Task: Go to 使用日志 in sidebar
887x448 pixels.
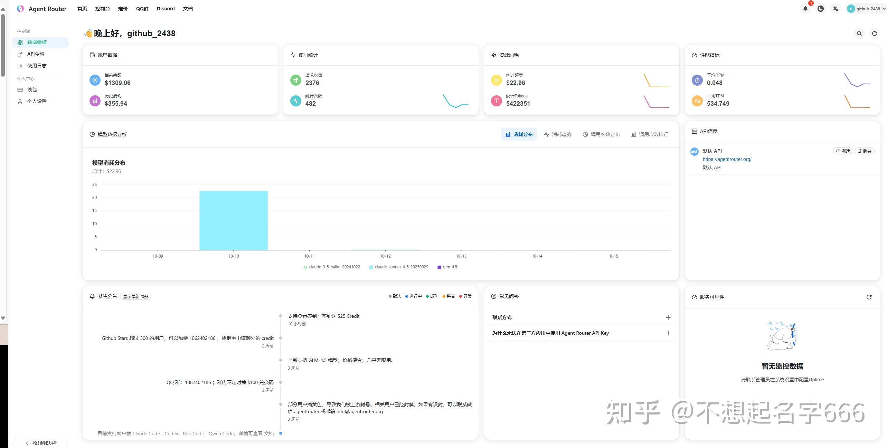Action: pos(37,66)
